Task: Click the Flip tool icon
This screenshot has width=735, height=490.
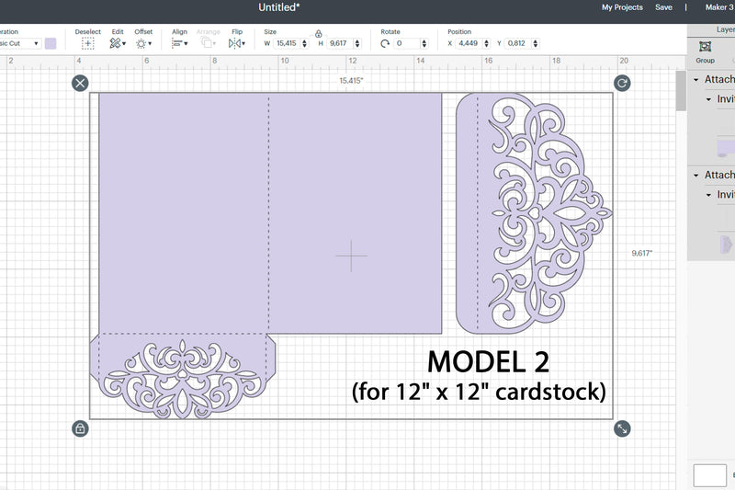Action: pos(236,43)
